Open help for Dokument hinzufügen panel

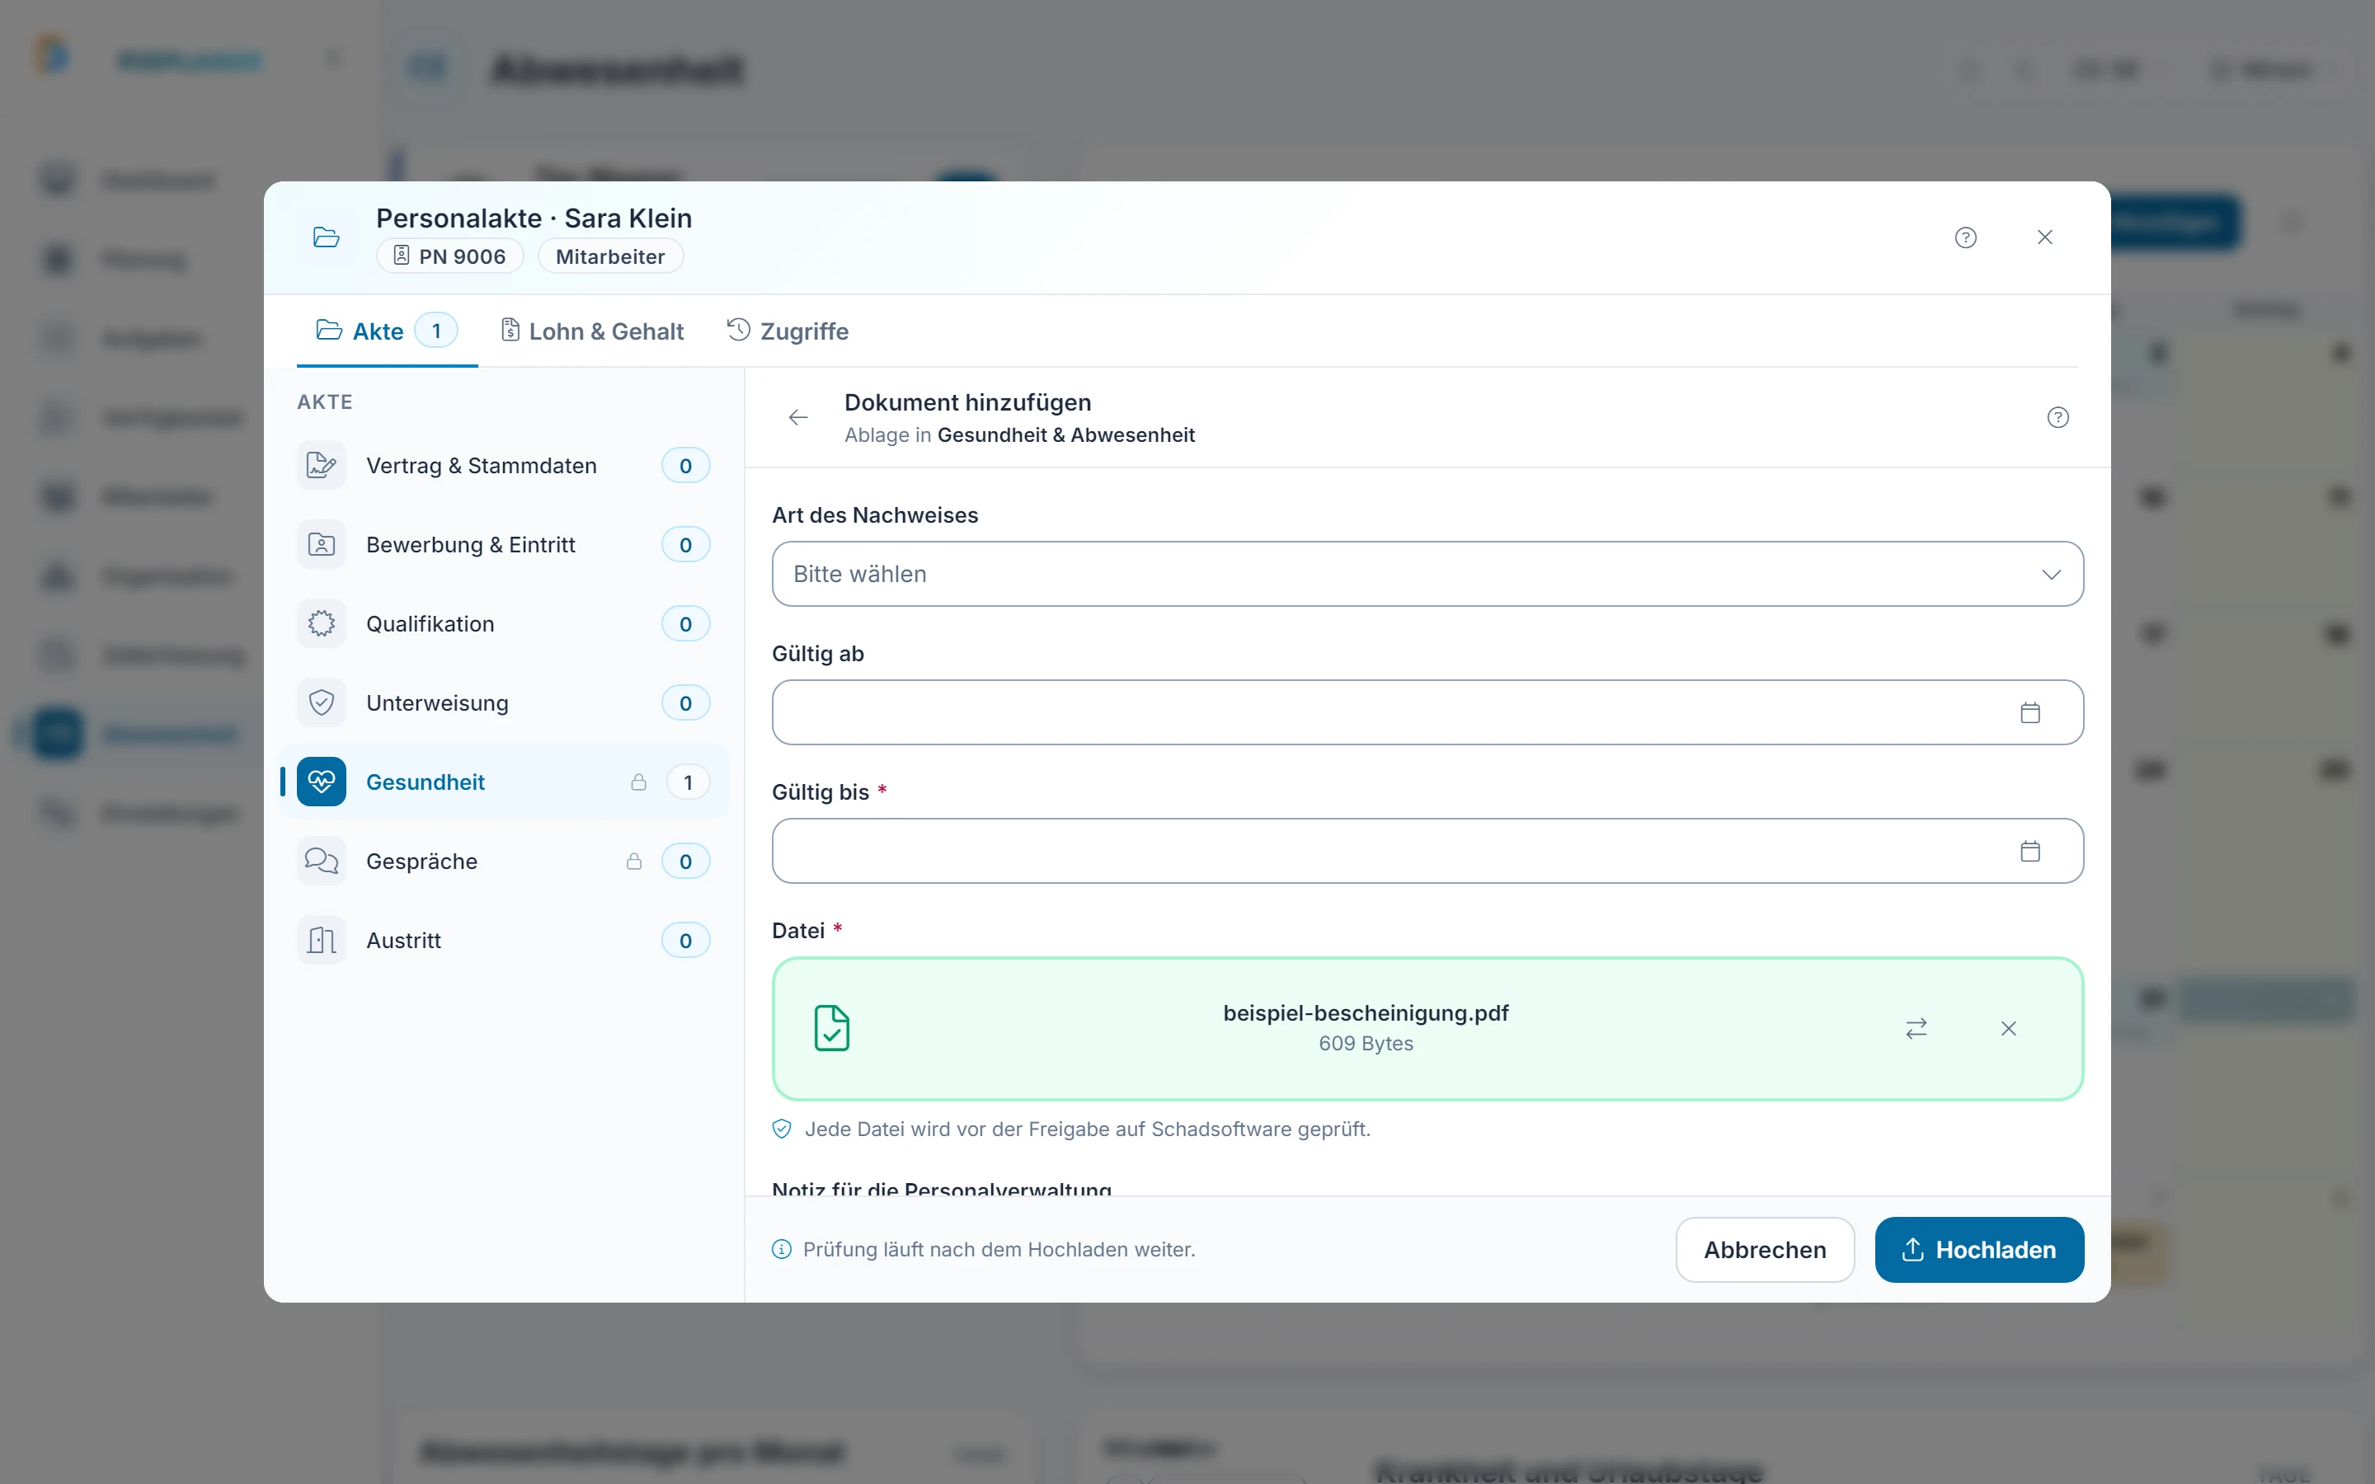coord(2057,418)
